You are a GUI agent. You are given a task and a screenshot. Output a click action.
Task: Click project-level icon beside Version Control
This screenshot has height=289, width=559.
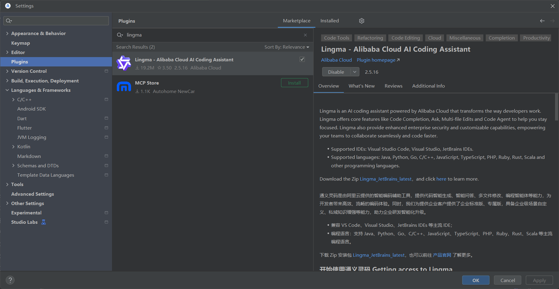click(x=106, y=71)
